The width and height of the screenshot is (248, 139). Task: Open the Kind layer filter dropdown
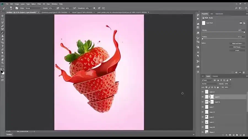(x=207, y=80)
